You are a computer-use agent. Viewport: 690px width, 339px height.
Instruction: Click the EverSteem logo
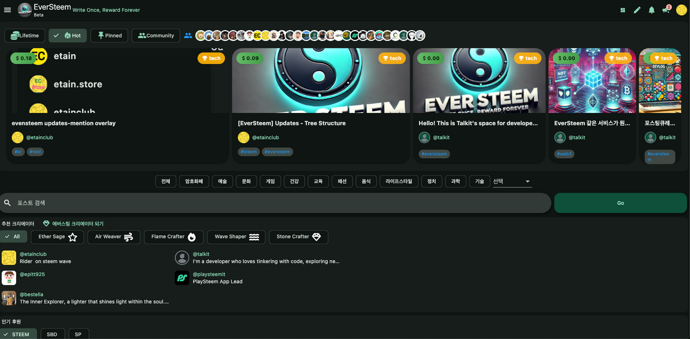pyautogui.click(x=25, y=10)
